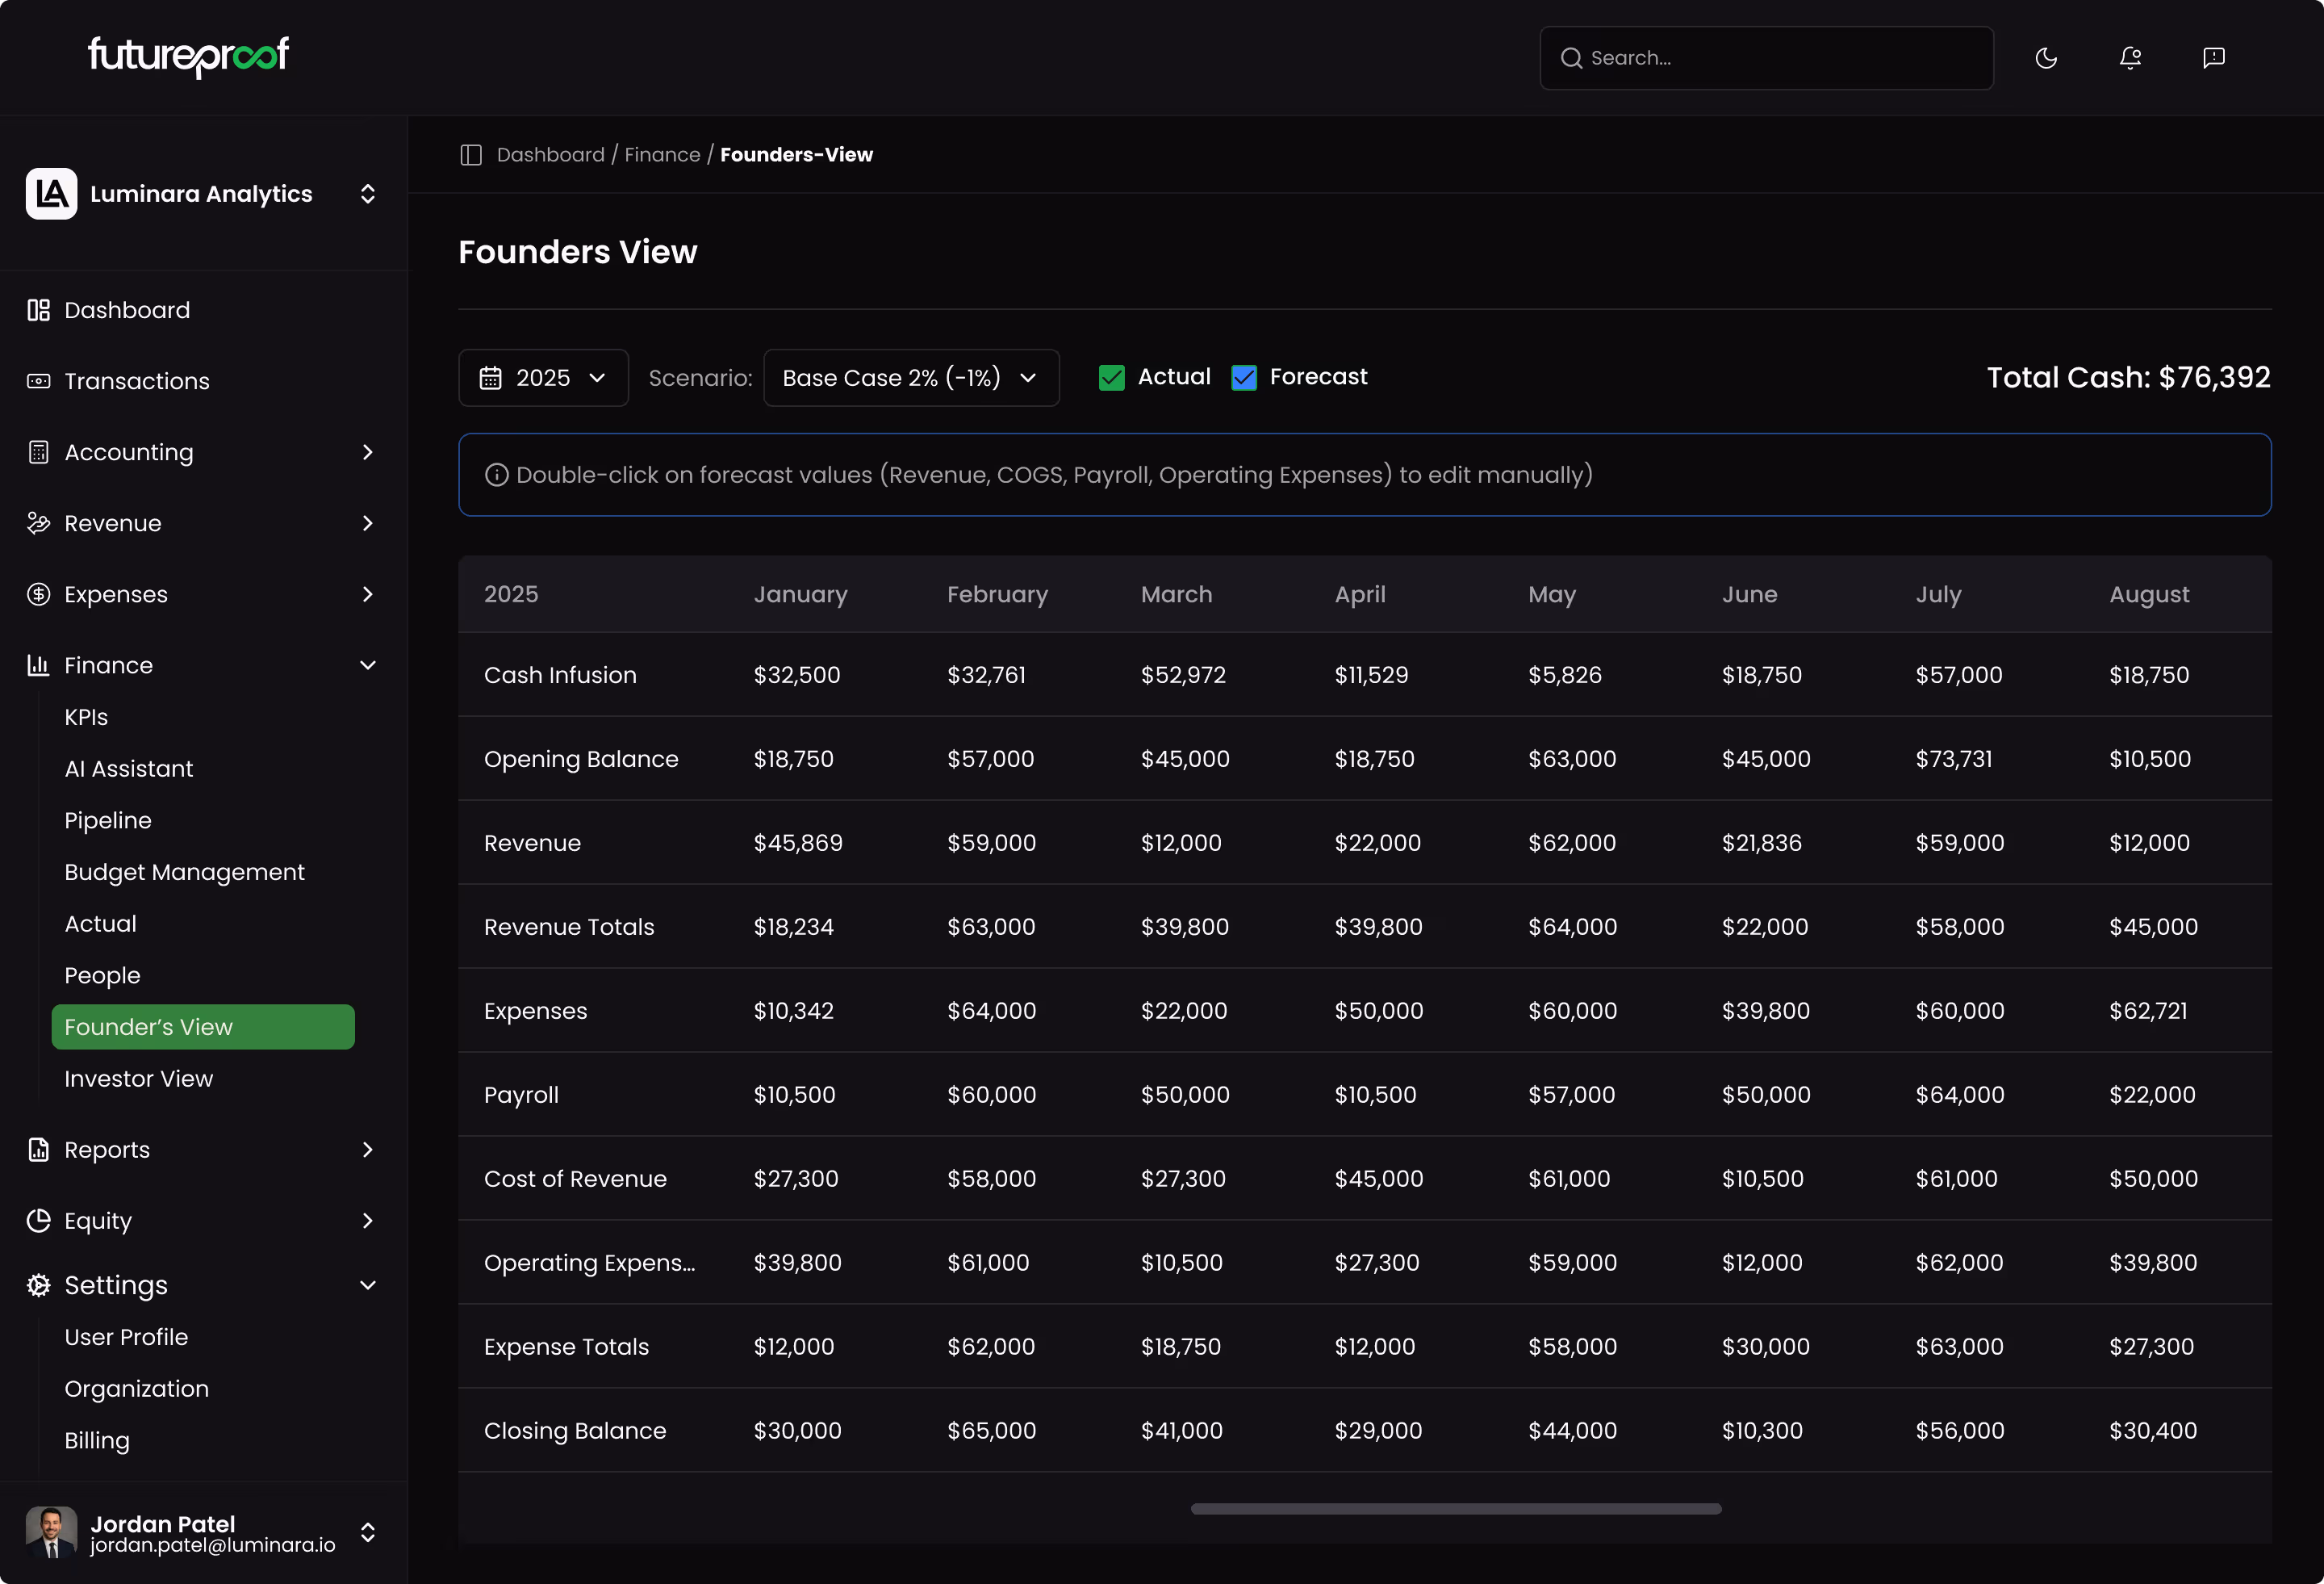Open notifications bell icon

click(2130, 58)
